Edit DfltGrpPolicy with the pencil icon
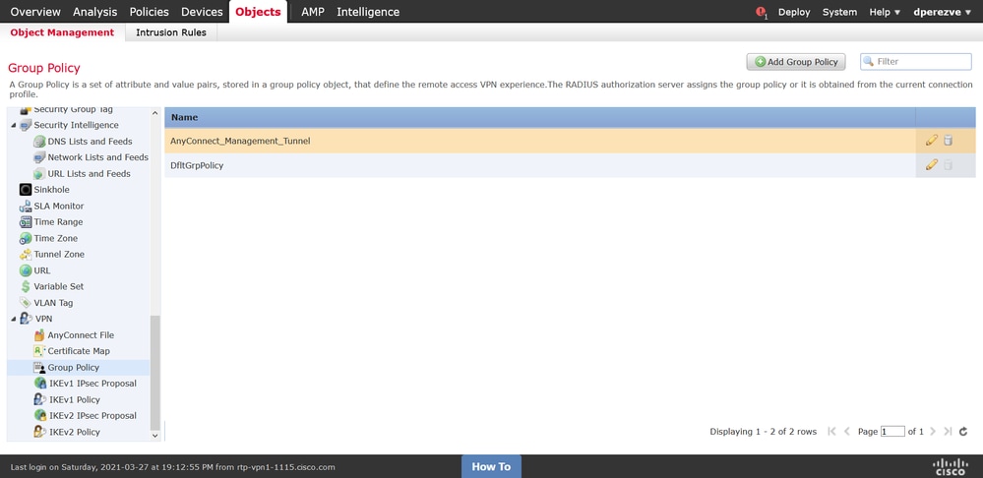The width and height of the screenshot is (983, 478). point(932,165)
